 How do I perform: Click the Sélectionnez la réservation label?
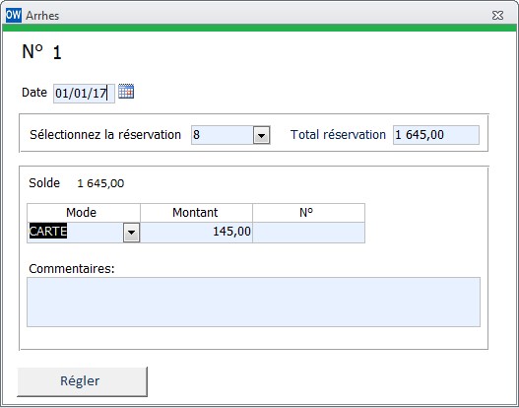click(105, 135)
